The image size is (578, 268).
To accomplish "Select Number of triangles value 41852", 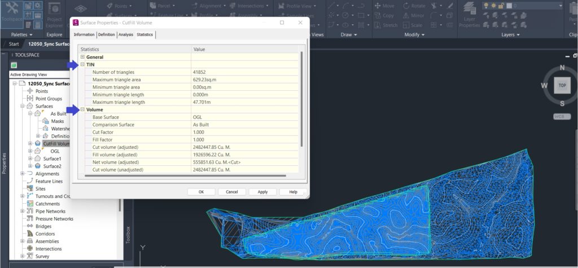I will click(x=199, y=72).
